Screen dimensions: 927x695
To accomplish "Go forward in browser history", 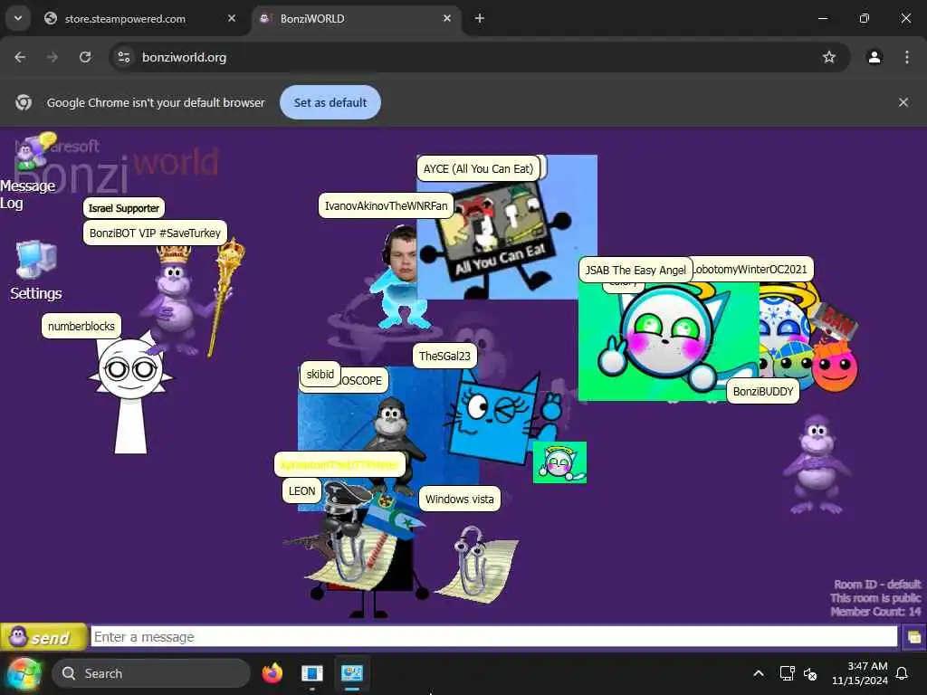I will point(53,57).
